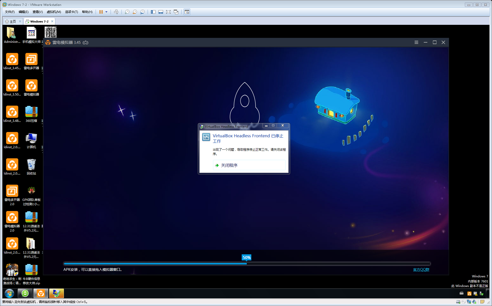Open the Windows Start menu
Screen dimensions: 492x306
tap(9, 293)
